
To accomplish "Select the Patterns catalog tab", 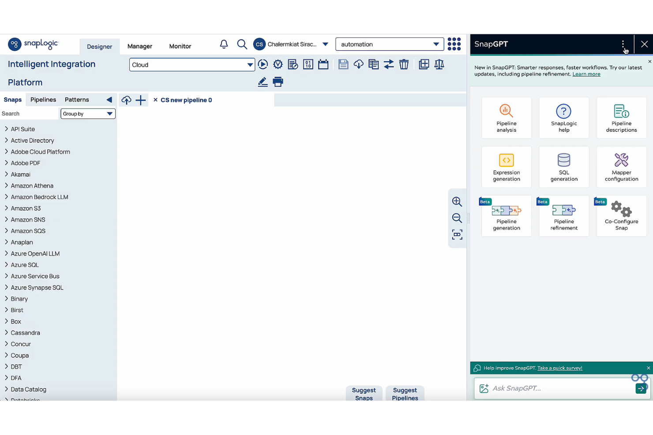I will pyautogui.click(x=77, y=100).
